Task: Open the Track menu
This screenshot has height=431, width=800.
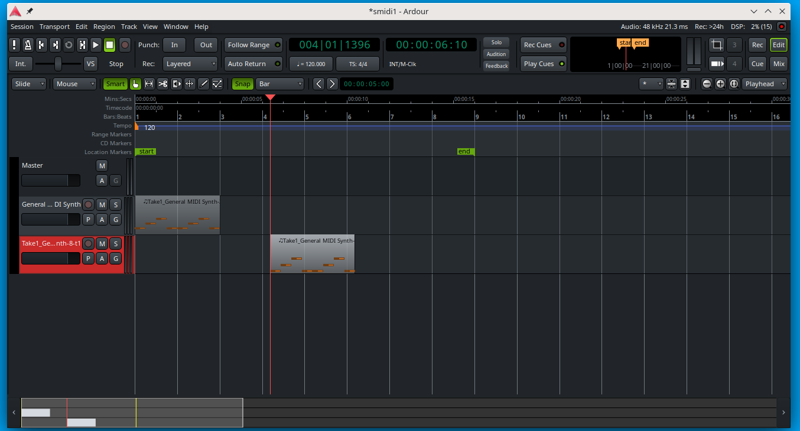Action: (129, 27)
